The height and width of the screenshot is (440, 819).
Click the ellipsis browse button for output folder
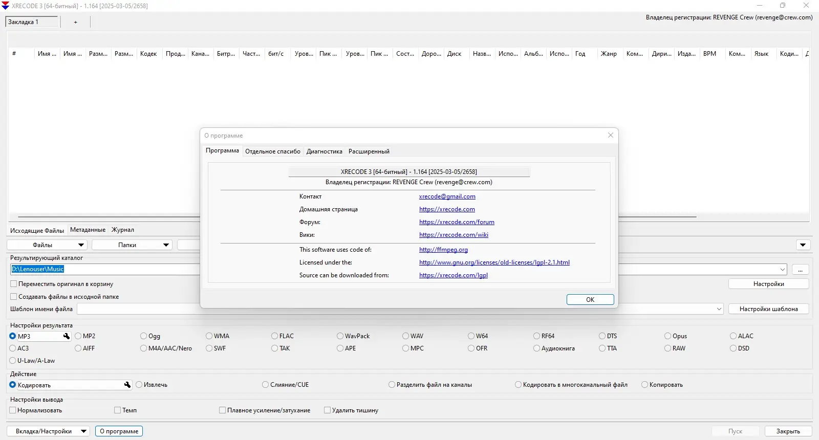800,270
